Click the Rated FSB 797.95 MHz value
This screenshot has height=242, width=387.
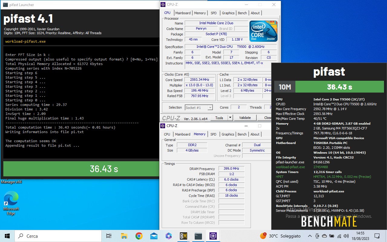199,96
